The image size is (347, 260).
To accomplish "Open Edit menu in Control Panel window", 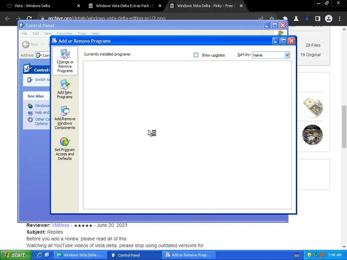I will (x=36, y=34).
